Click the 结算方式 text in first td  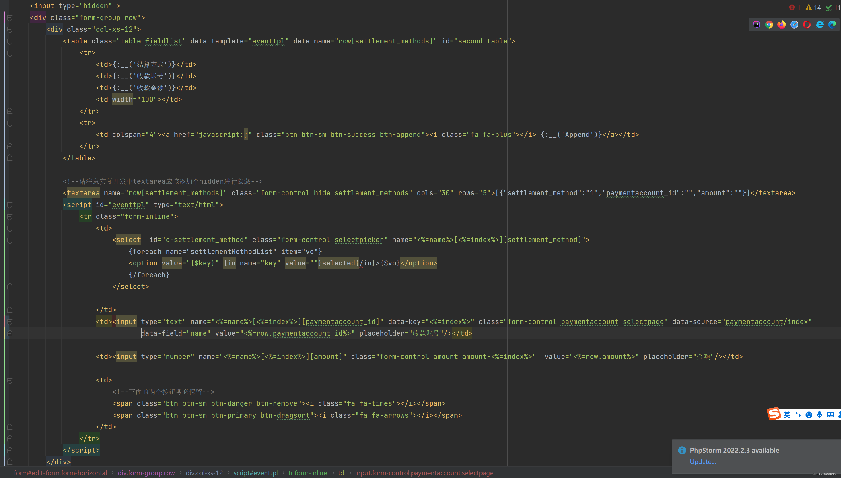pos(150,64)
